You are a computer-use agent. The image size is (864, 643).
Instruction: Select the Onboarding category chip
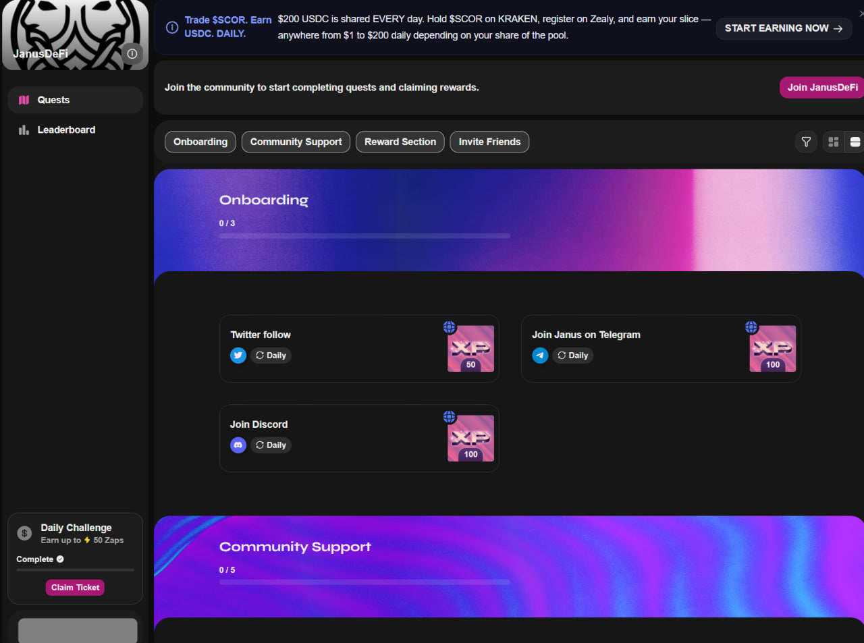(200, 142)
